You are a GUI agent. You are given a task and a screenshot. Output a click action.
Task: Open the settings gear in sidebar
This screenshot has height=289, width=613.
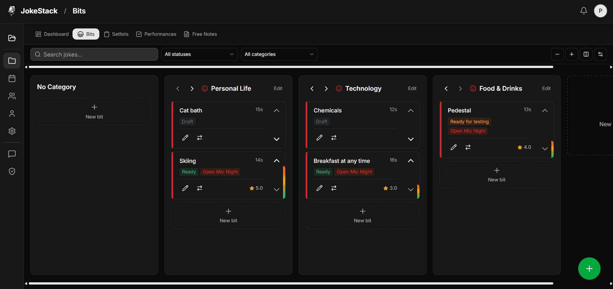coord(12,131)
